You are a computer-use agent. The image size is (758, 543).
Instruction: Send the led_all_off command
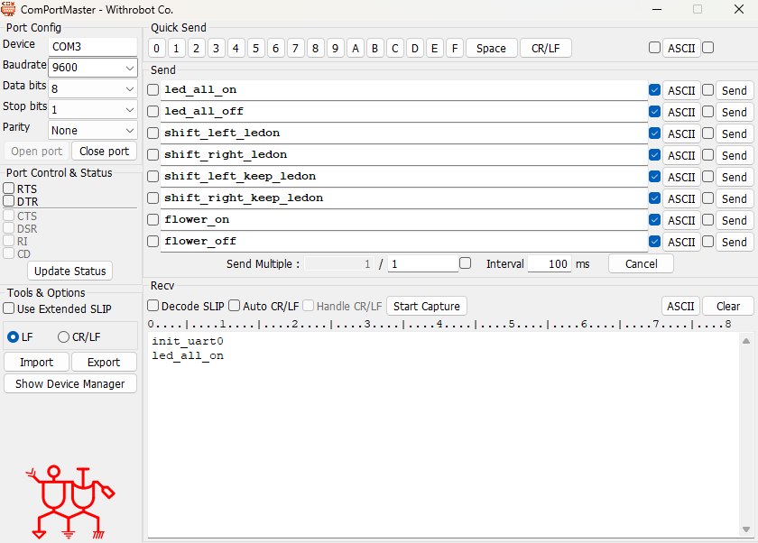(x=735, y=113)
